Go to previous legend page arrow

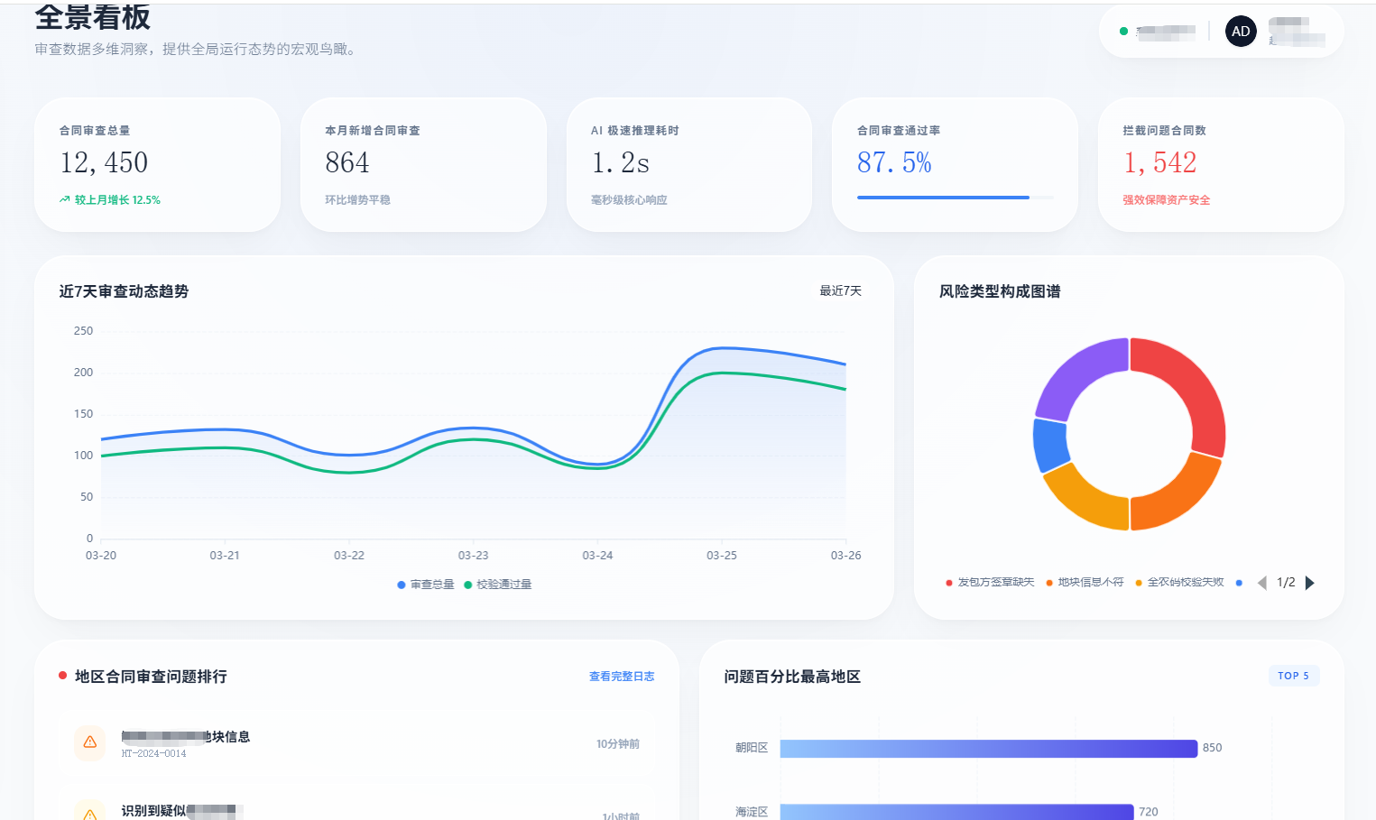1262,583
